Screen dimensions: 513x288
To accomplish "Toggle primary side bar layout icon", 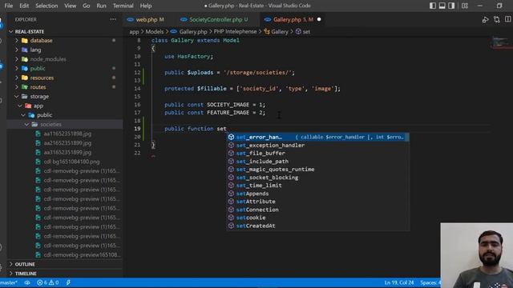I will (x=433, y=6).
